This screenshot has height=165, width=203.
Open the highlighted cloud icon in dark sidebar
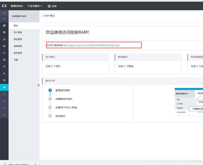click(4, 87)
